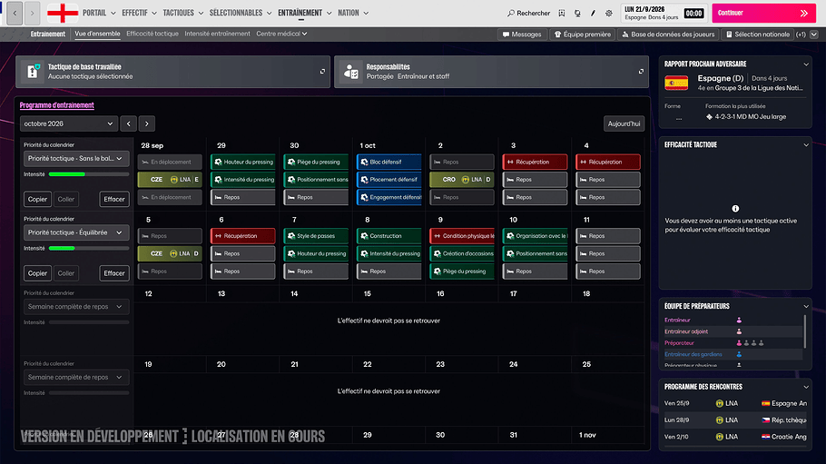This screenshot has height=464, width=826.
Task: Click Copier for the 5 October week
Action: (37, 273)
